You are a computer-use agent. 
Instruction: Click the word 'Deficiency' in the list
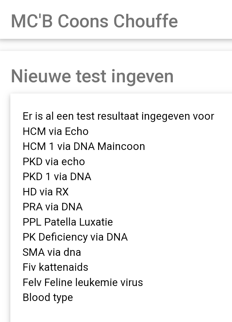click(x=63, y=237)
